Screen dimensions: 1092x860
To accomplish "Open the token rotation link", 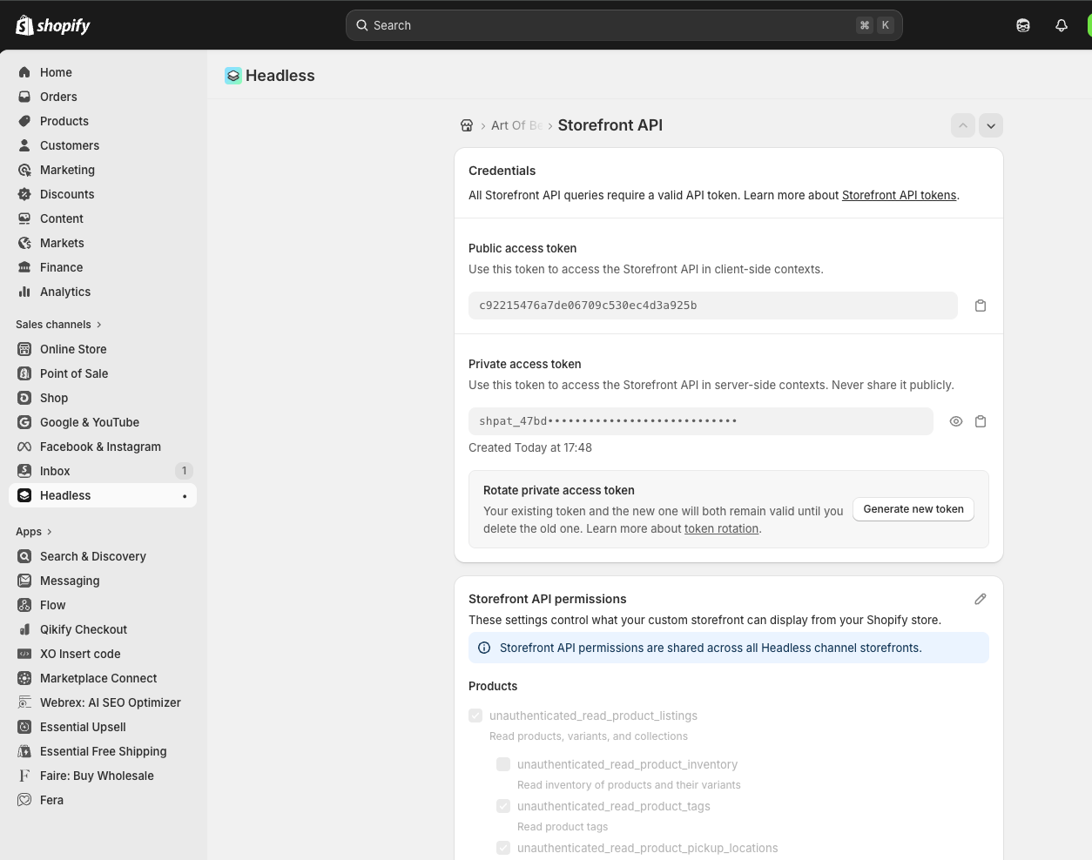I will tap(721, 528).
